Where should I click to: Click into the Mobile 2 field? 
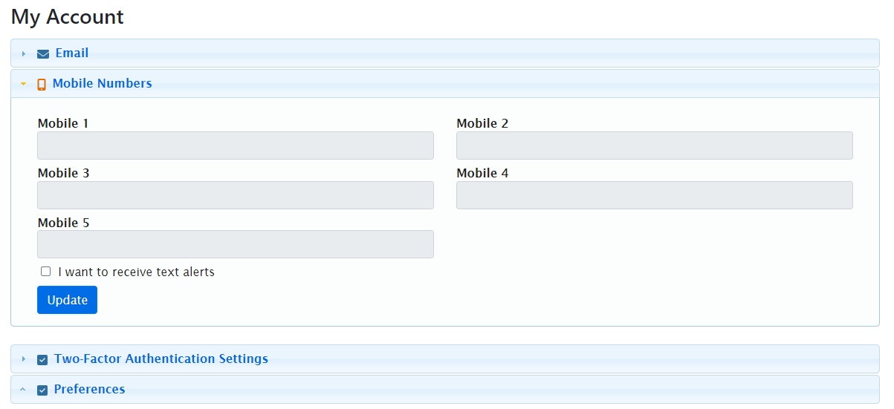coord(654,145)
